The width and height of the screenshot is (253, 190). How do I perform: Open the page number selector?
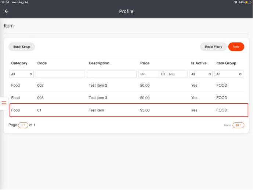[23, 125]
